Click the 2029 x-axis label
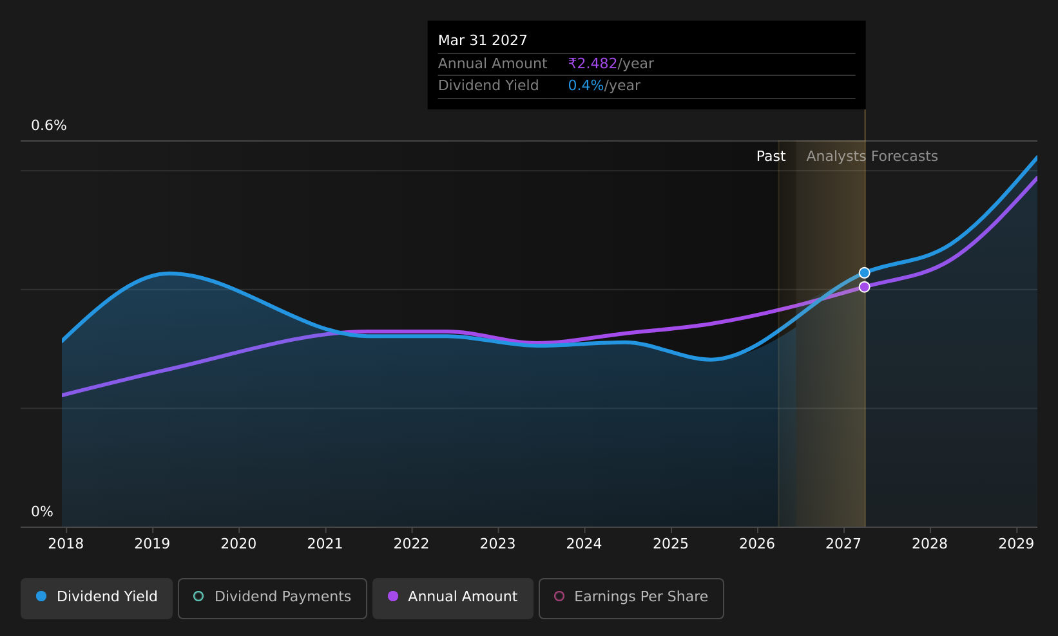This screenshot has width=1058, height=636. coord(1016,544)
